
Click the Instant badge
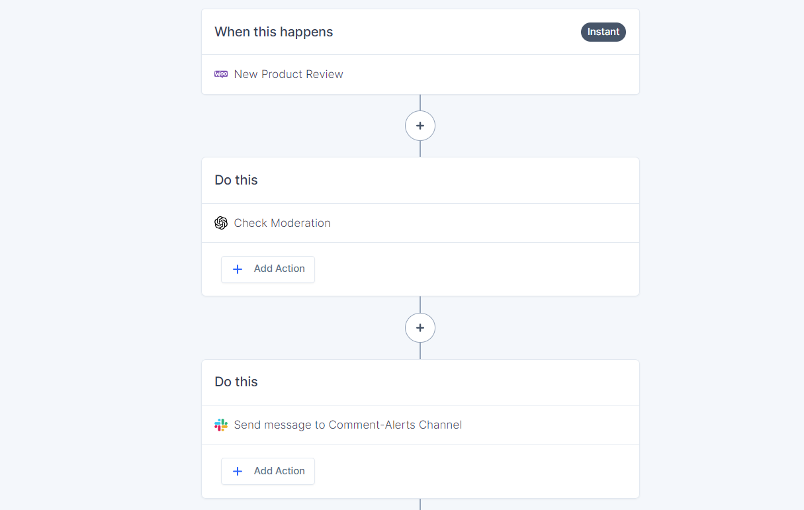click(x=603, y=32)
